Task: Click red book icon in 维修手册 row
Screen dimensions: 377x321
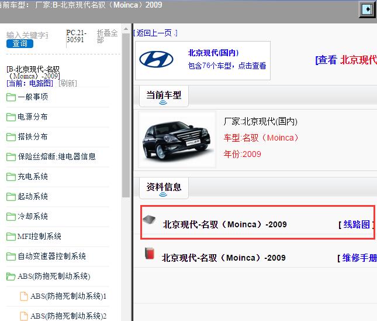Action: point(150,253)
